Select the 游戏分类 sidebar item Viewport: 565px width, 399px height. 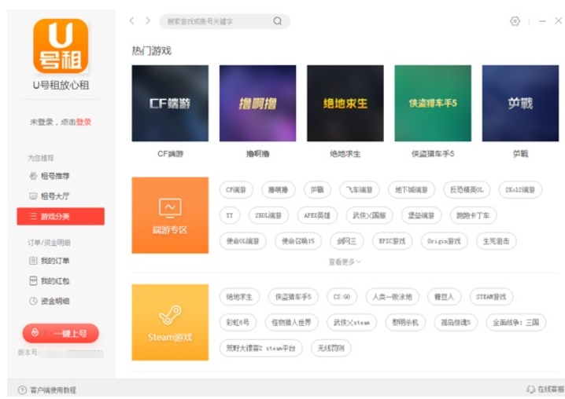(x=61, y=216)
